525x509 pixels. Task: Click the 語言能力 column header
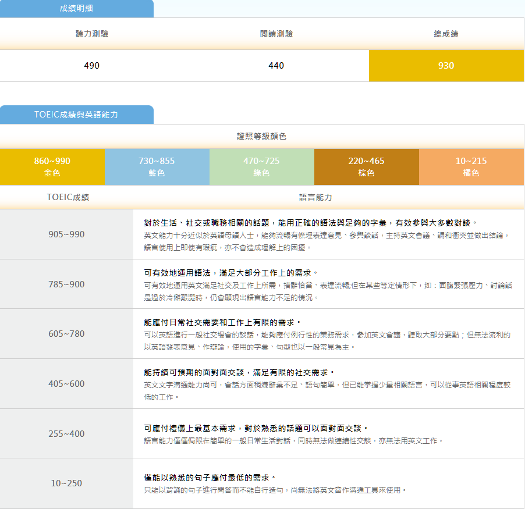tap(315, 197)
